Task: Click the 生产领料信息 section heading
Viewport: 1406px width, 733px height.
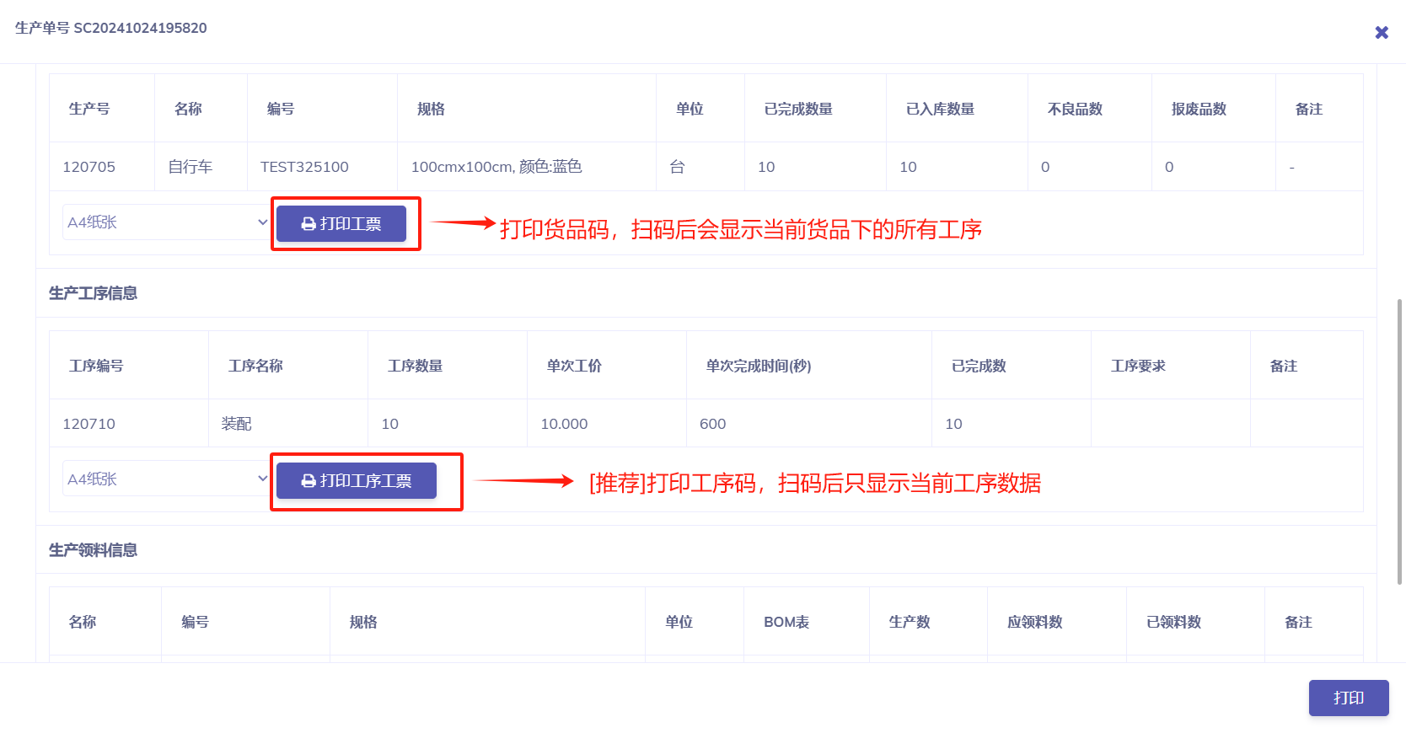Action: (93, 550)
